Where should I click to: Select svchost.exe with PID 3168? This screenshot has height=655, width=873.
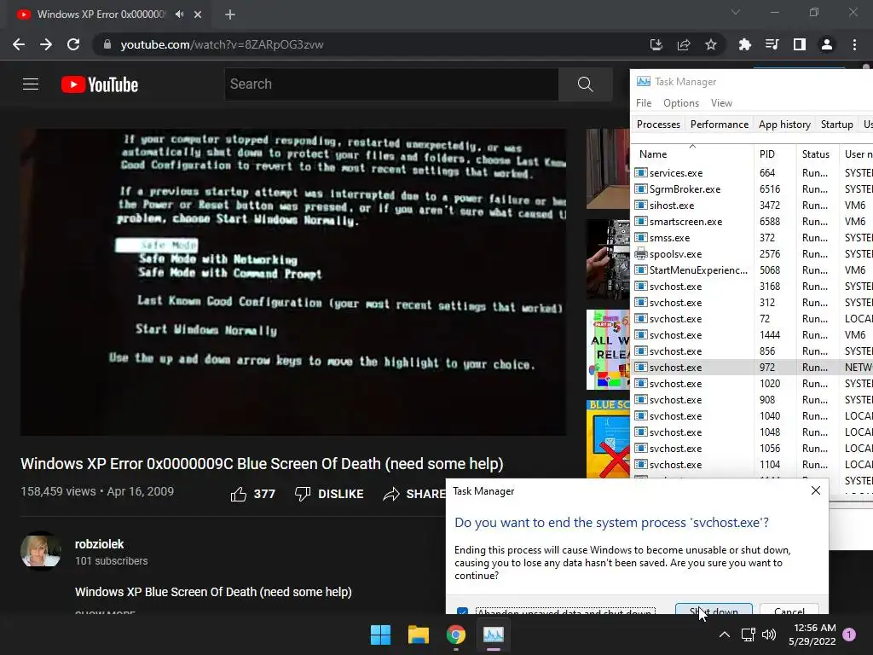pos(752,286)
